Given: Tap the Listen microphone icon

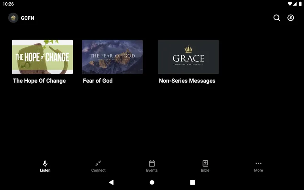Looking at the screenshot, I should pos(45,163).
